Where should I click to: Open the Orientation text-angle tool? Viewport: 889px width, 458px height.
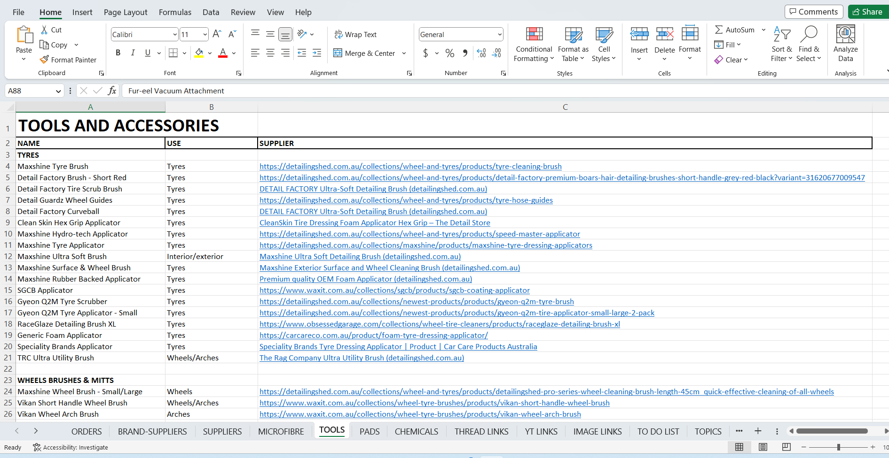click(x=302, y=34)
